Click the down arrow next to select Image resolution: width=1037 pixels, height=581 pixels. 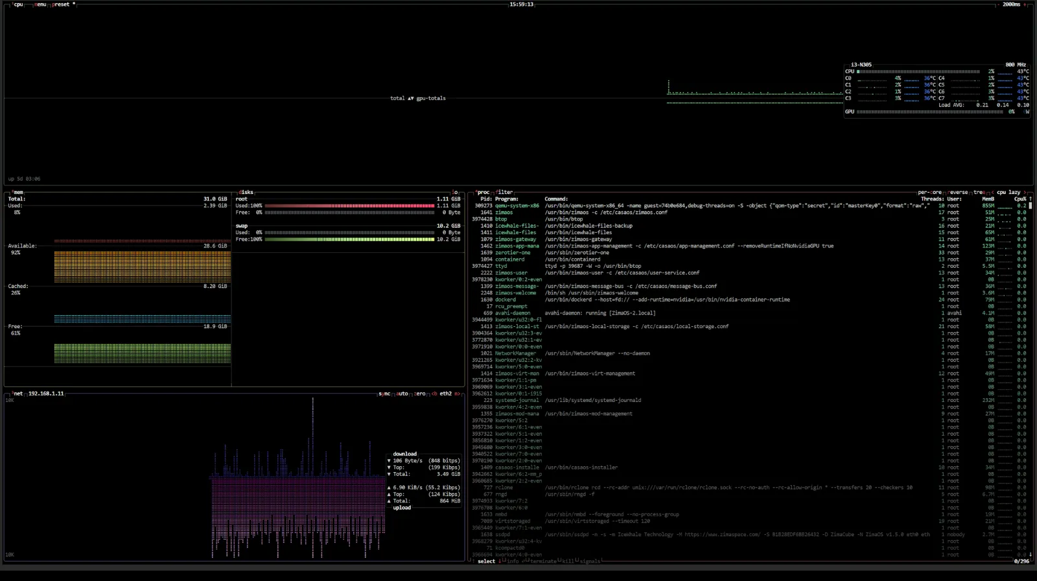(x=500, y=562)
